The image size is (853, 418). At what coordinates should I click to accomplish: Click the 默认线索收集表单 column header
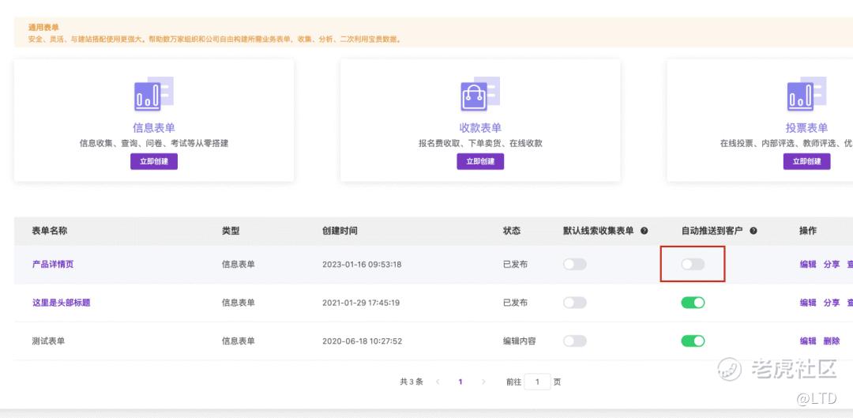(599, 231)
